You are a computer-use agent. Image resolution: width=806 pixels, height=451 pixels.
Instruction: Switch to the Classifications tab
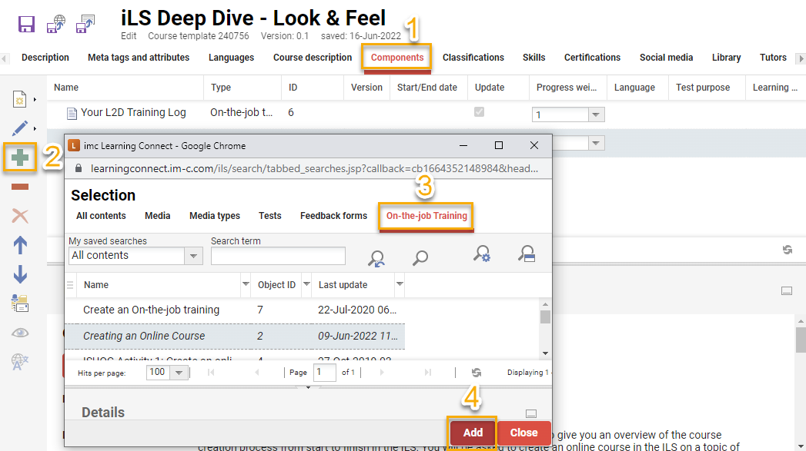point(473,58)
